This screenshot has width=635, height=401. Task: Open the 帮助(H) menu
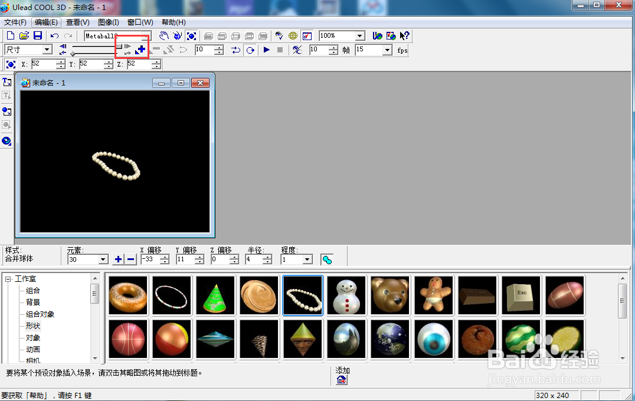(174, 22)
